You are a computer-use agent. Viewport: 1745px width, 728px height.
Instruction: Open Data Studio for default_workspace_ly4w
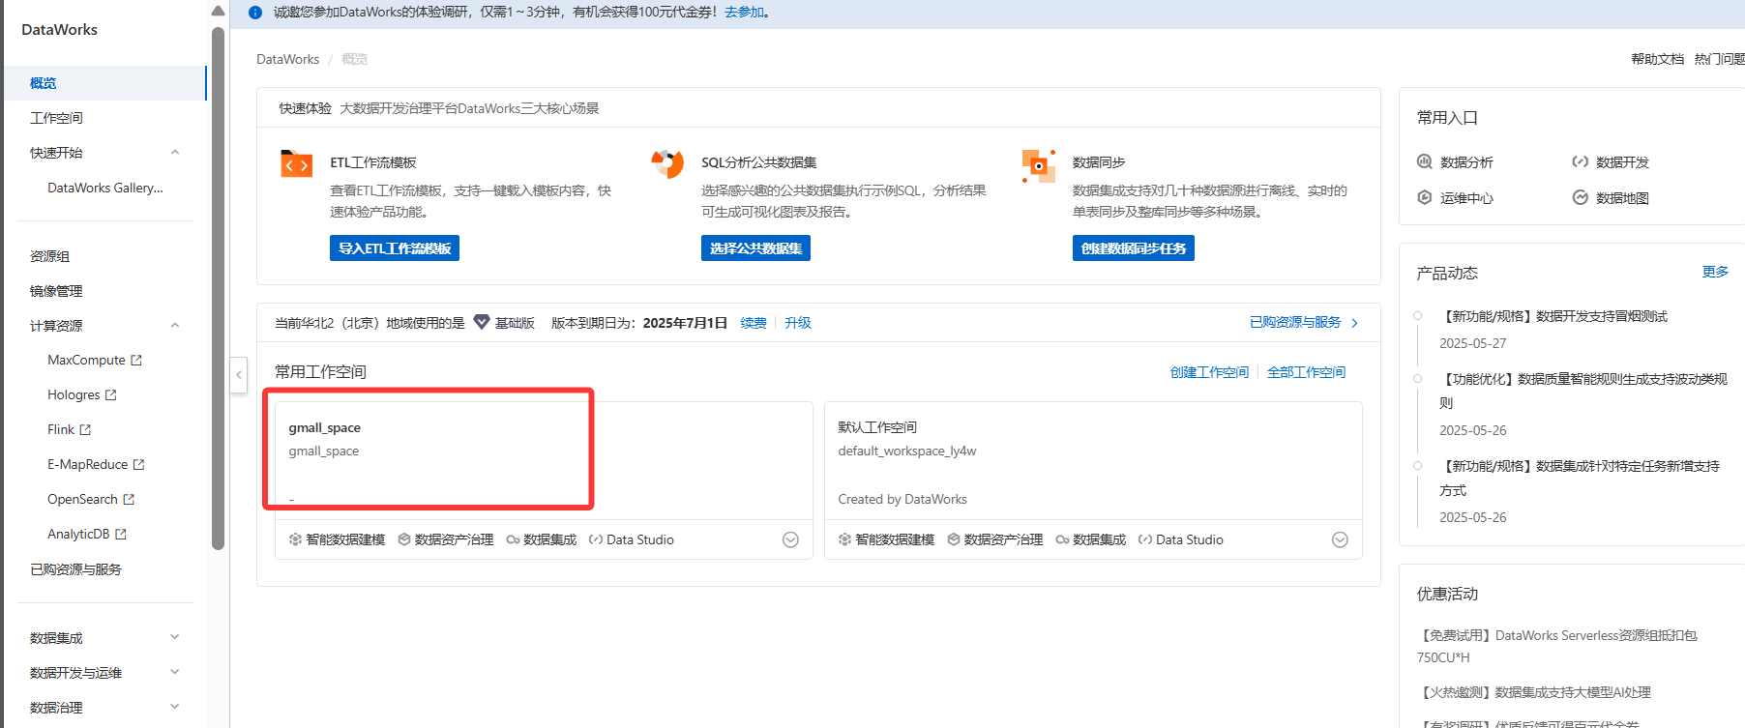(1181, 539)
